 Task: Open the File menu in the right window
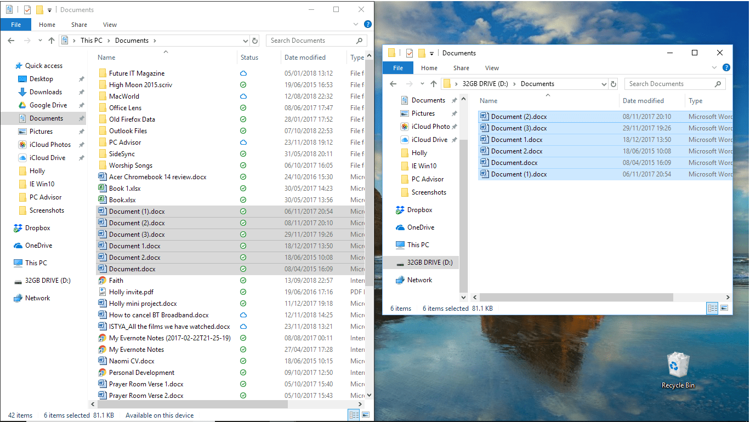pos(397,67)
